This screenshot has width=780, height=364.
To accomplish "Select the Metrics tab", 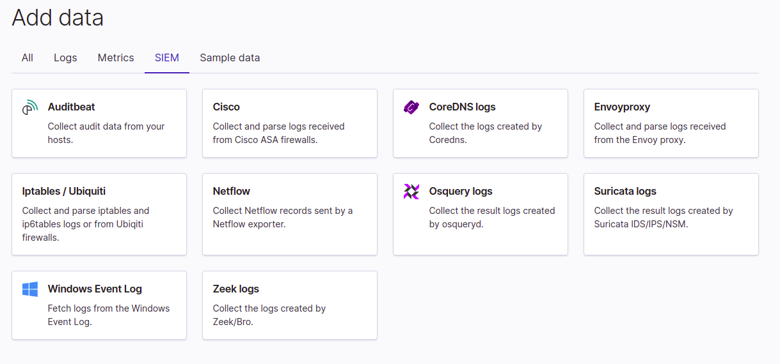I will pos(116,57).
